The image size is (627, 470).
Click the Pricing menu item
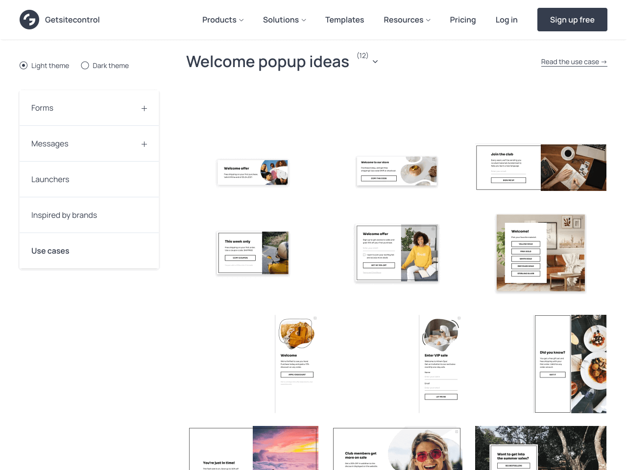click(462, 20)
